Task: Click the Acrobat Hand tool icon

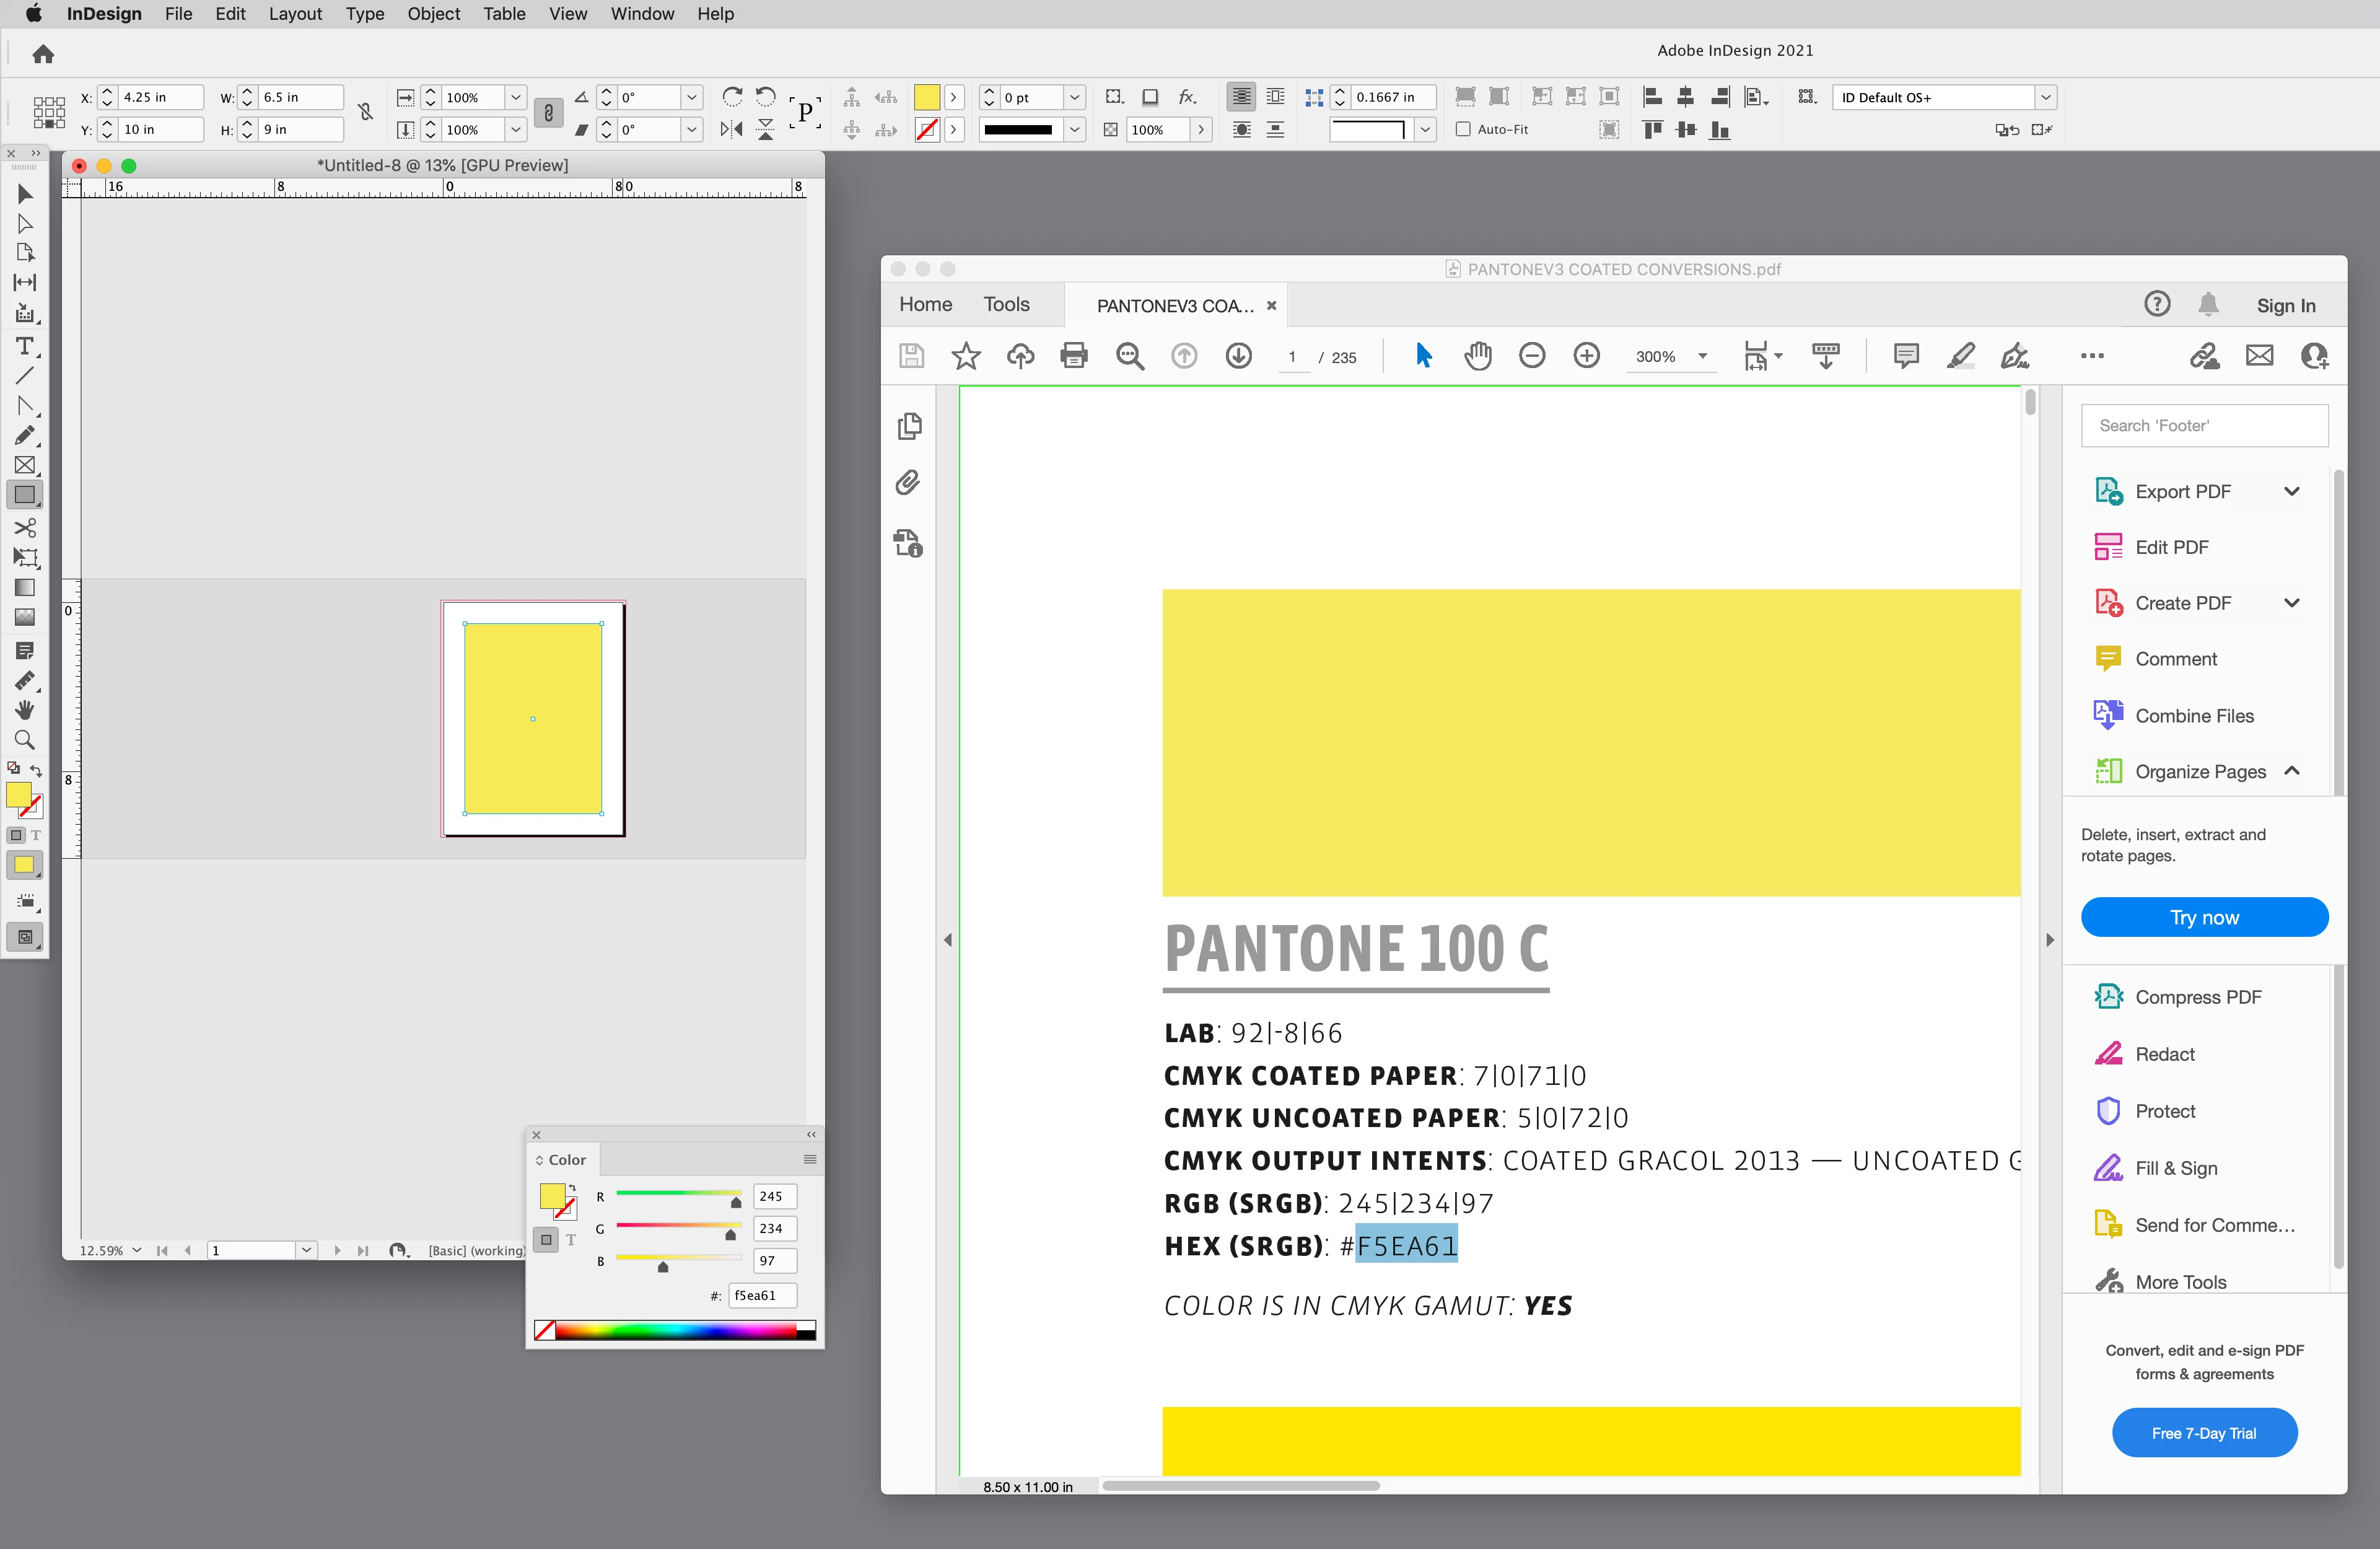Action: [x=1477, y=356]
